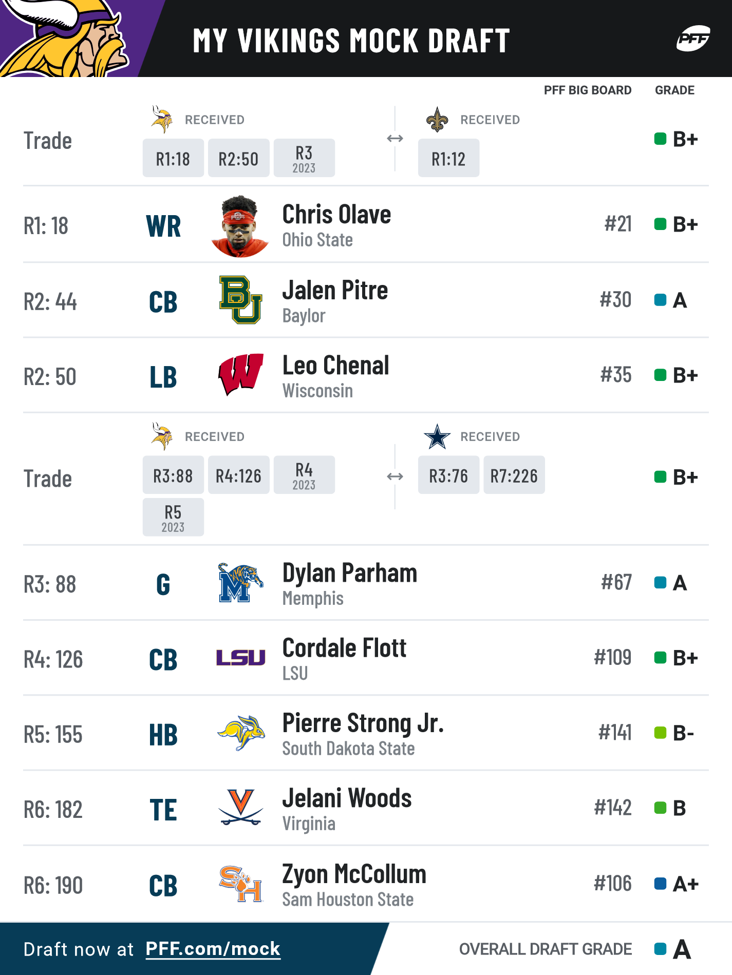The image size is (732, 975).
Task: Select the Wisconsin W logo
Action: [240, 375]
